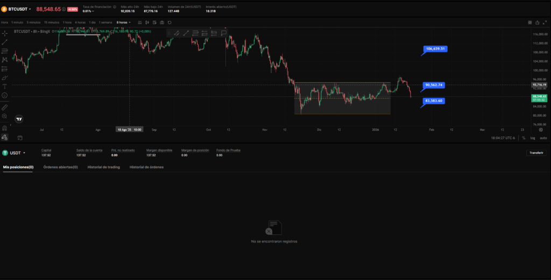Activate the zoom in tool
The width and height of the screenshot is (551, 280).
pyautogui.click(x=5, y=116)
